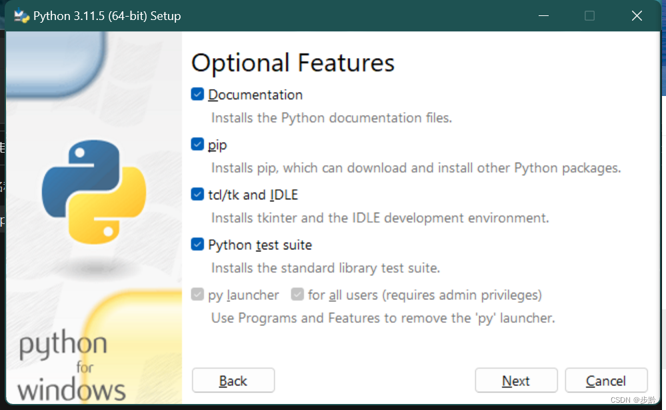Uncheck the Documentation checkbox

(x=197, y=94)
